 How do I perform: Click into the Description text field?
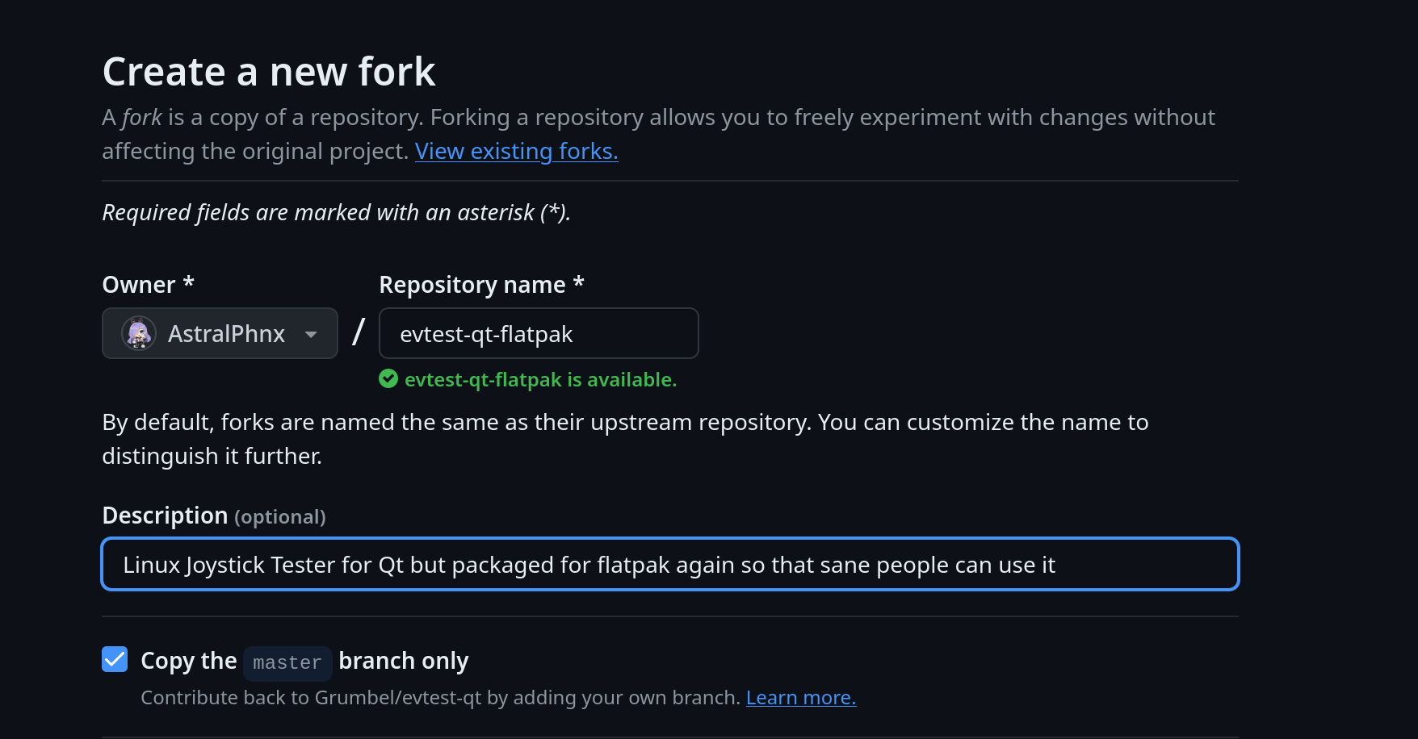(x=669, y=564)
